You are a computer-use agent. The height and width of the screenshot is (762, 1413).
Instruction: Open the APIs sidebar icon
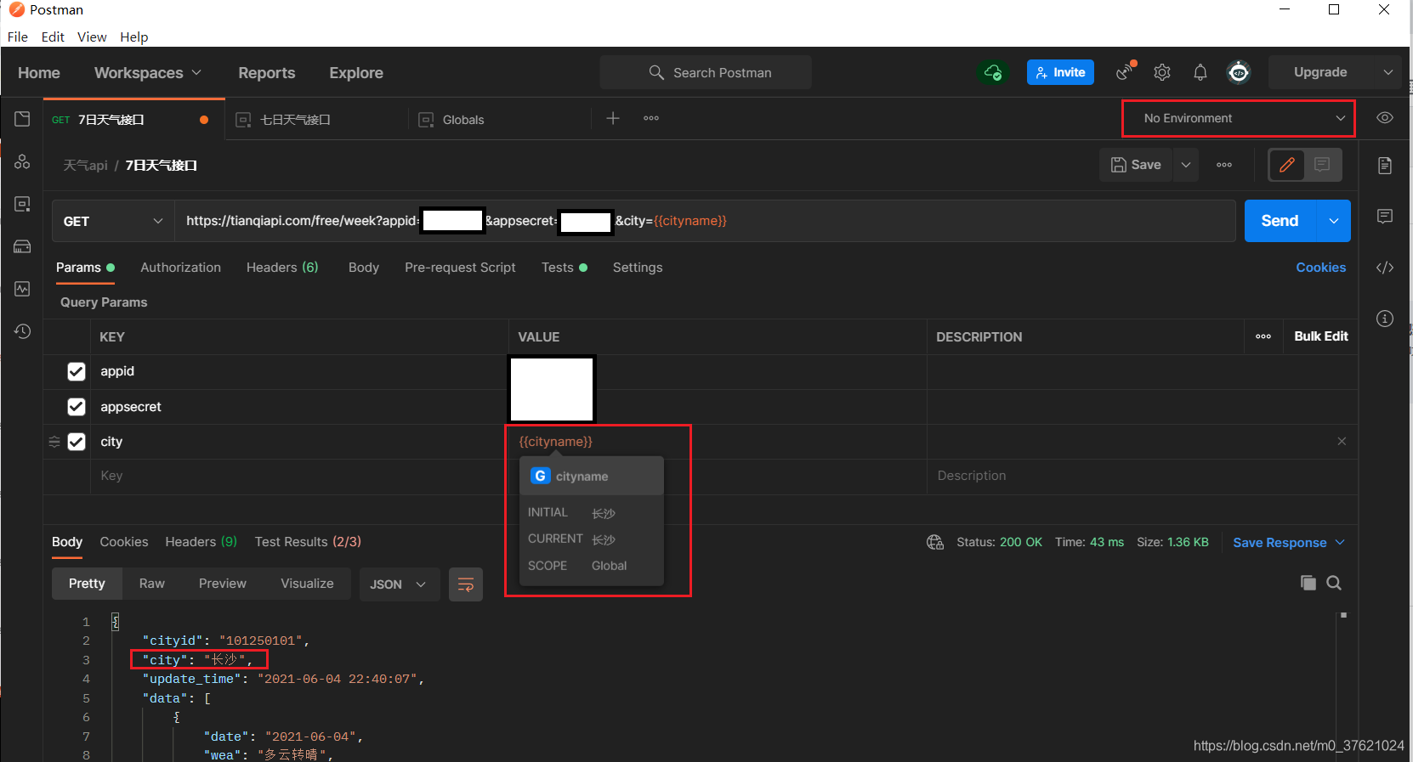point(22,161)
